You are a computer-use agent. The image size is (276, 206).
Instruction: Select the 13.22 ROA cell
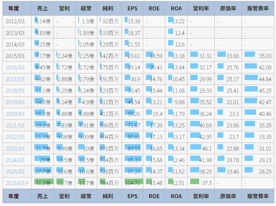point(176,21)
